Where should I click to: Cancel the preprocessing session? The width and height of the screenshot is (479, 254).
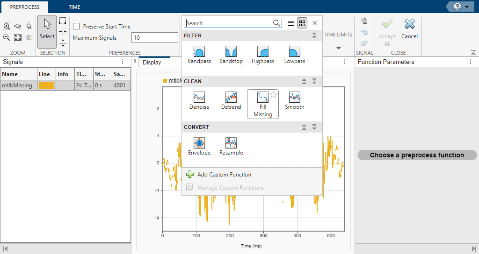point(409,29)
